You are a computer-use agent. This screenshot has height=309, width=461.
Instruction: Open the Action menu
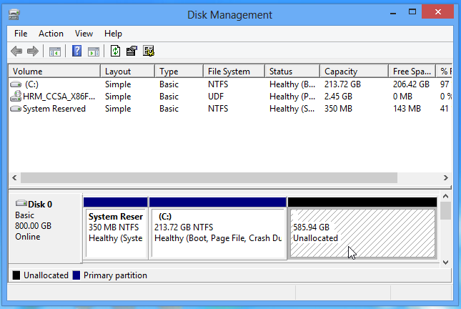[51, 34]
